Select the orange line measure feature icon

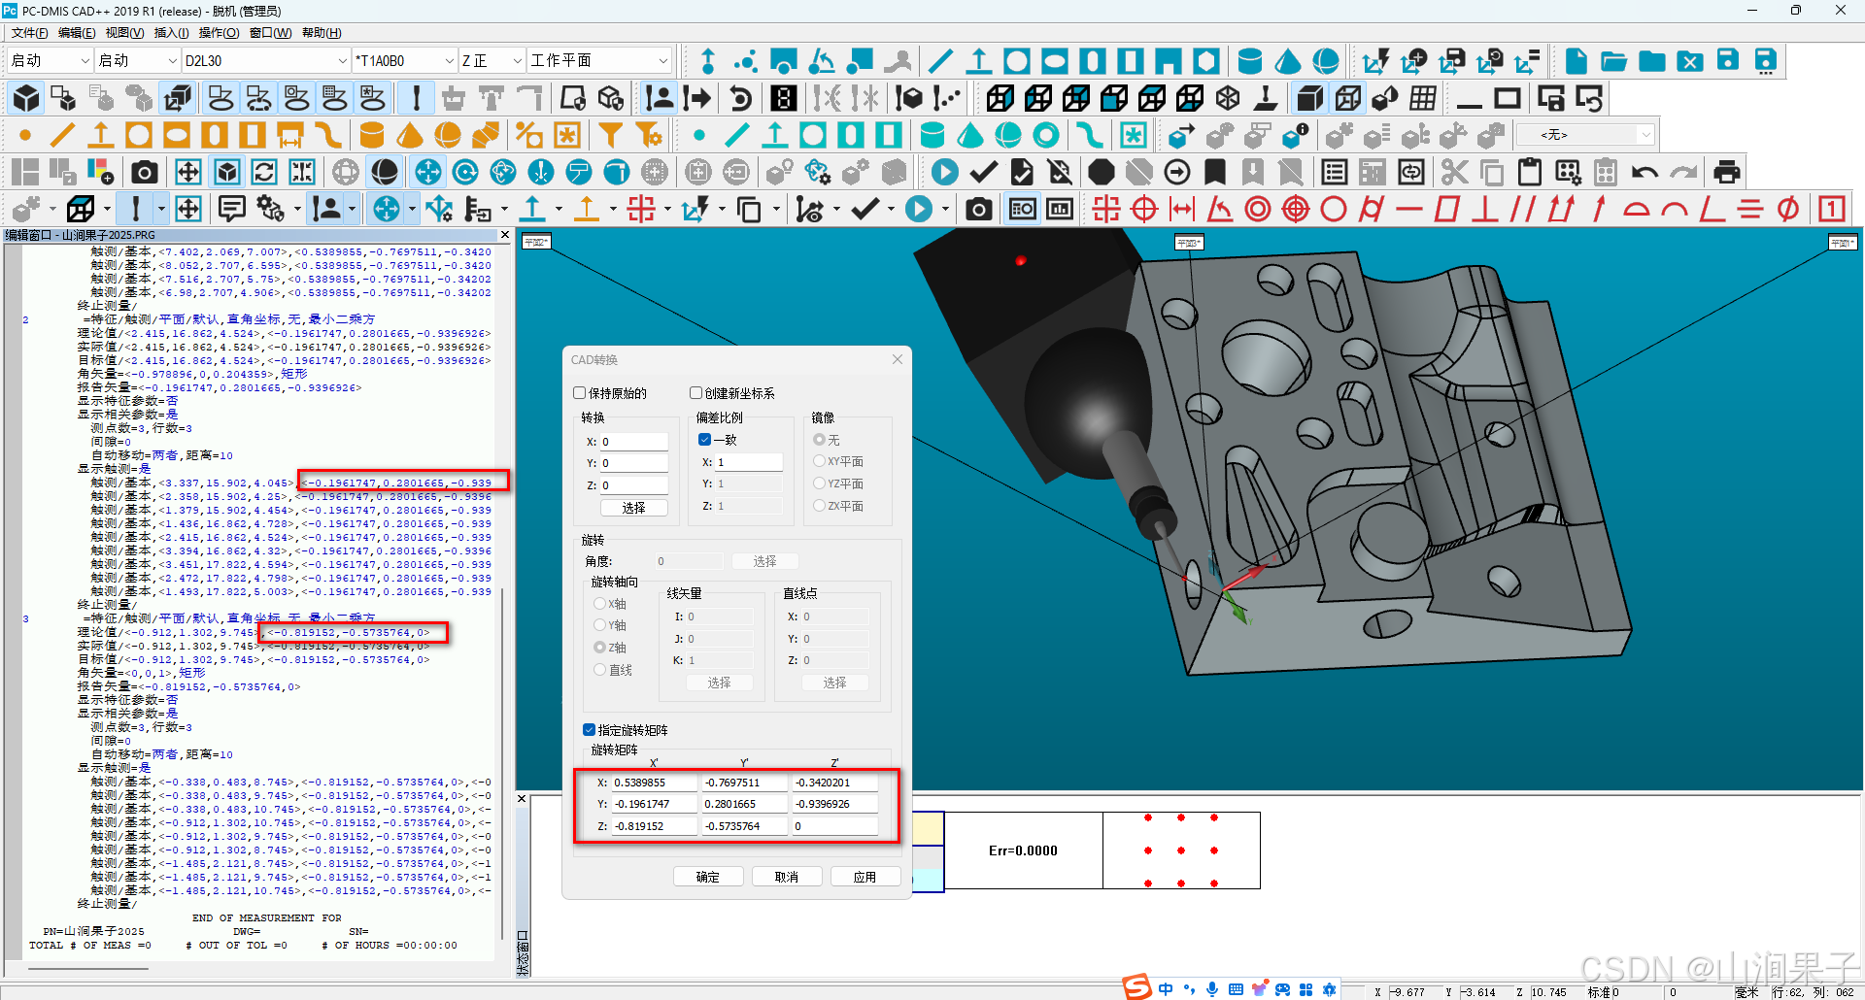tap(63, 135)
